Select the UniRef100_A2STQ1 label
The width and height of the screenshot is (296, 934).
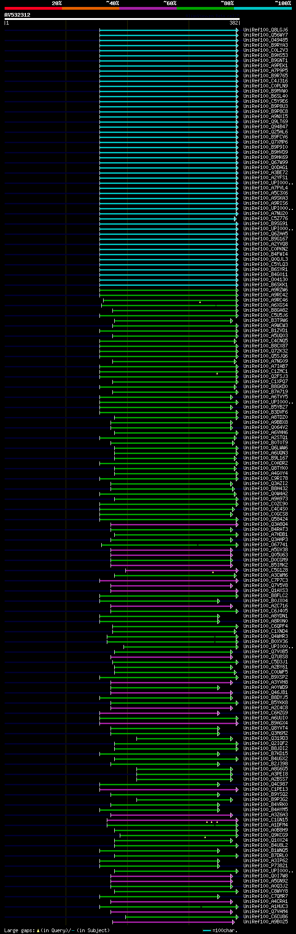(x=265, y=437)
